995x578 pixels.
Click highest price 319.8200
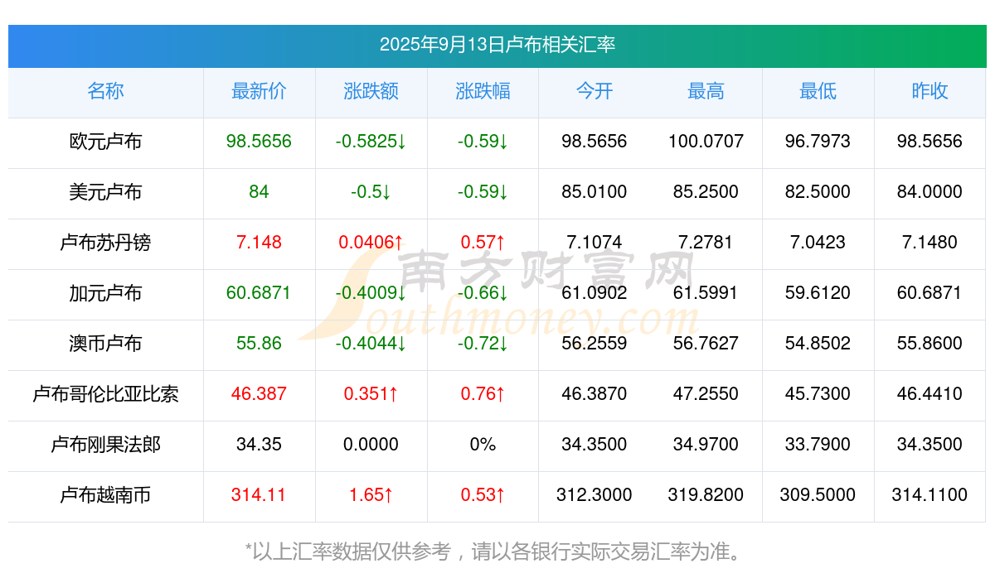(706, 495)
